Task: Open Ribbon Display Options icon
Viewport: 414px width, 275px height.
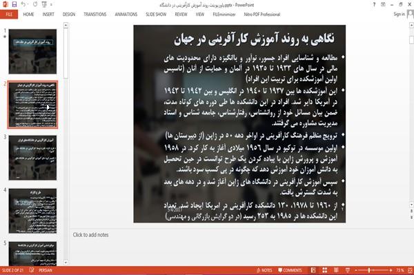Action: point(383,5)
